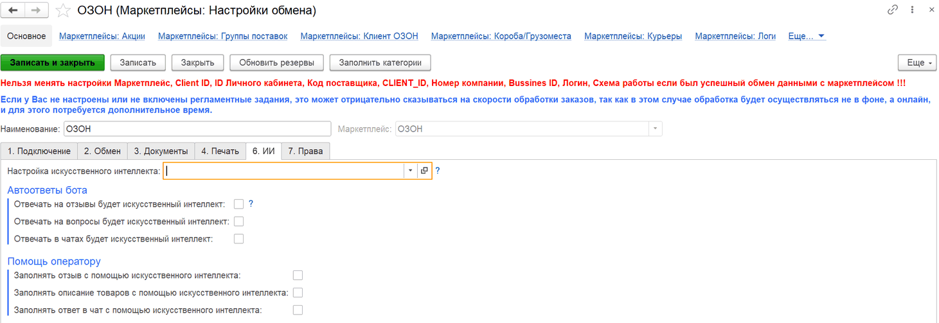
Task: Open Маркетплейсы: Курьеры link
Action: pos(633,37)
